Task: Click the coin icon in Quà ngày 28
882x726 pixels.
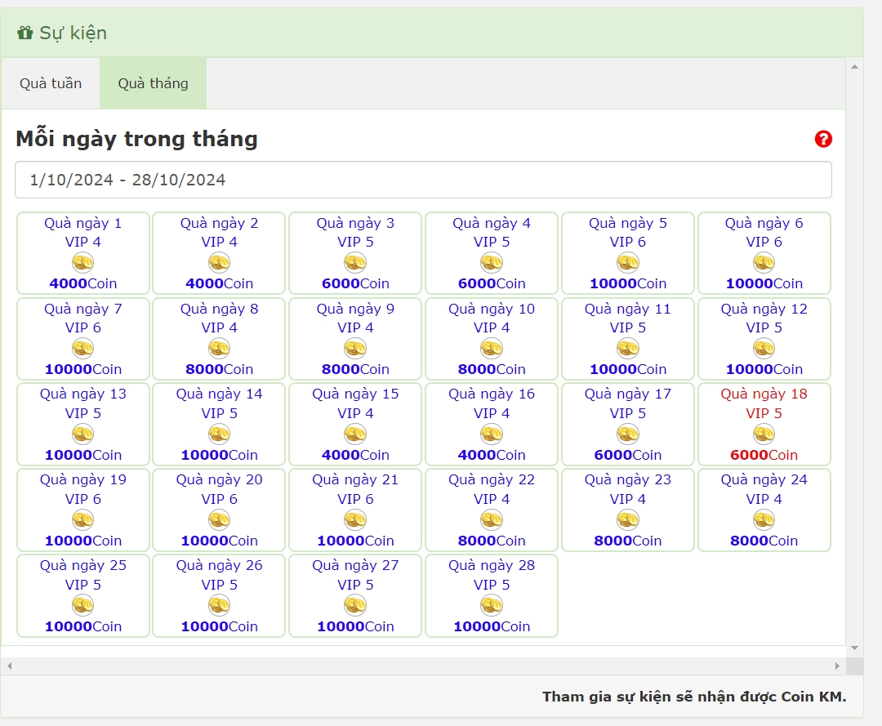Action: [491, 605]
